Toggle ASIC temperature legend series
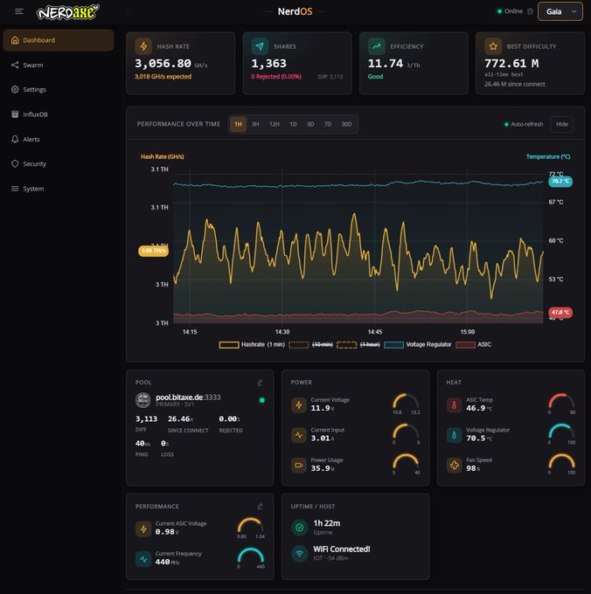This screenshot has width=591, height=594. [x=474, y=345]
